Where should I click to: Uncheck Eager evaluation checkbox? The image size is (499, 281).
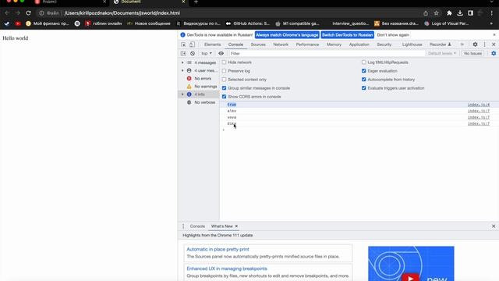pyautogui.click(x=364, y=71)
